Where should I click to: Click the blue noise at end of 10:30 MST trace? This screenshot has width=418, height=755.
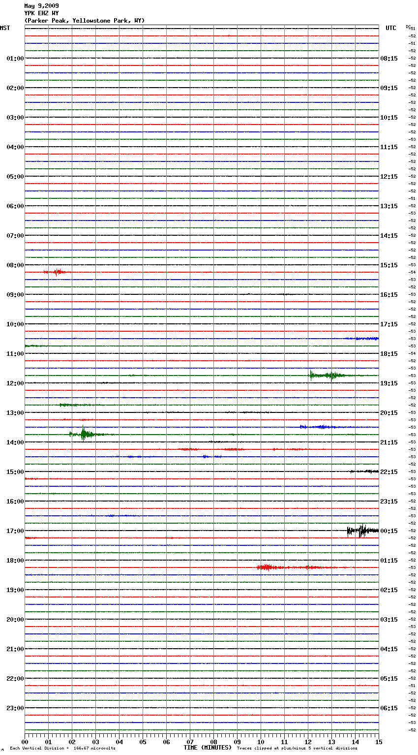pos(361,339)
